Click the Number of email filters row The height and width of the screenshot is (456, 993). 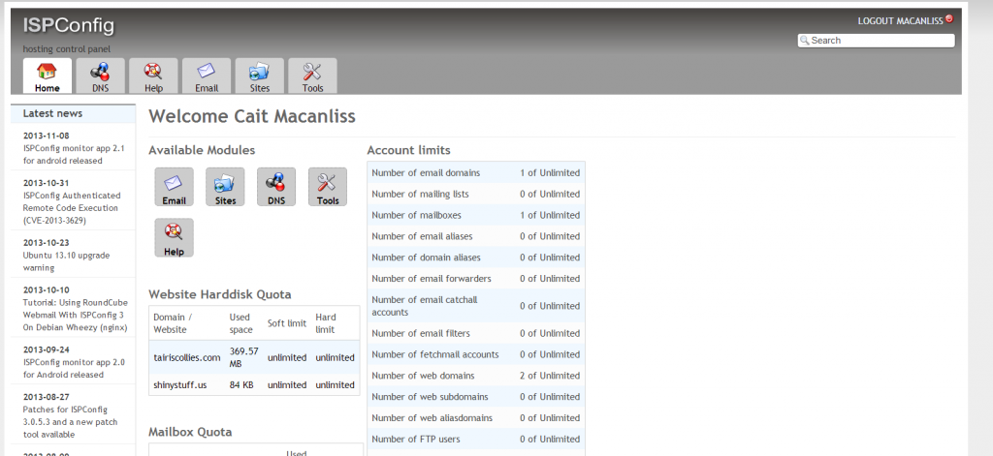[x=475, y=333]
